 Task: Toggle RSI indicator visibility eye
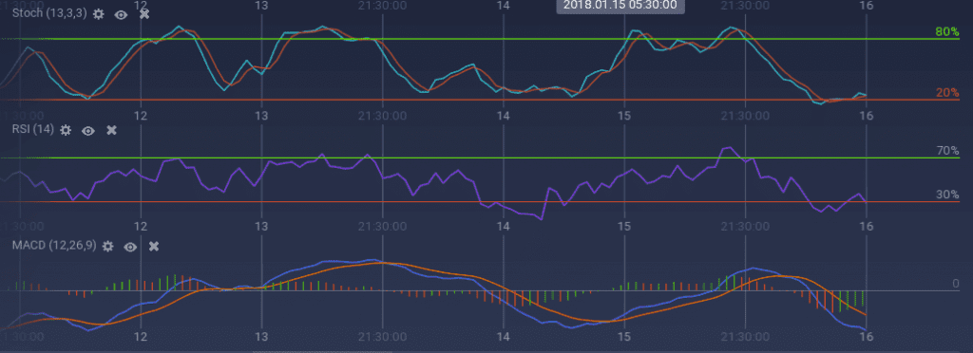pyautogui.click(x=88, y=130)
